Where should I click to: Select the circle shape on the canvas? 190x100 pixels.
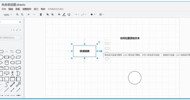point(135,78)
